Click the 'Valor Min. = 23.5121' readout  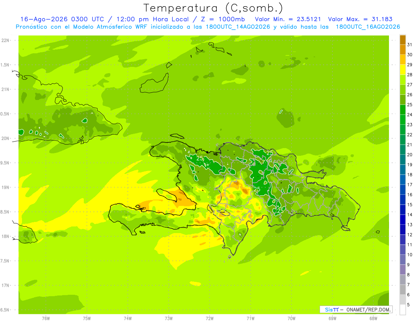pyautogui.click(x=288, y=19)
